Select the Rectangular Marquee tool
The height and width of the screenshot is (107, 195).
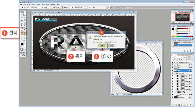click(x=22, y=15)
